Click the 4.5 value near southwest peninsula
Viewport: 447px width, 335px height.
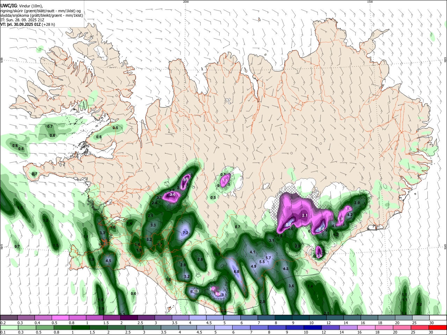click(x=108, y=261)
